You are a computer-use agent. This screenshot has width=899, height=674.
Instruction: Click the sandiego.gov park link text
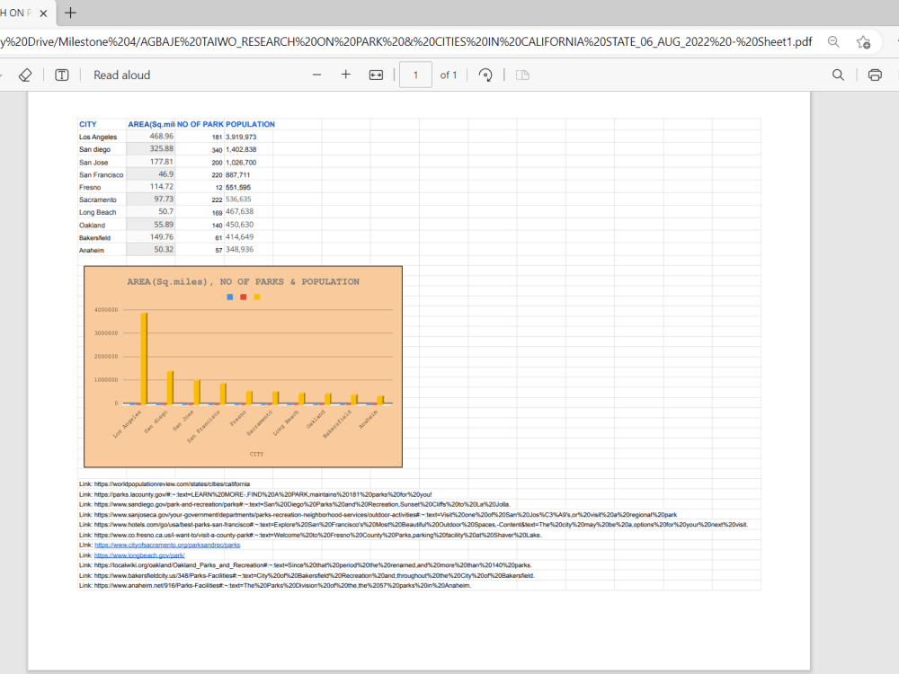pos(302,504)
